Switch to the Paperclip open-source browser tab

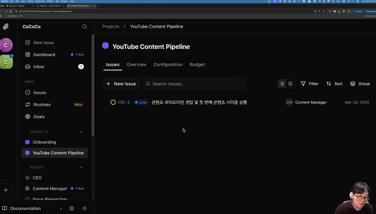(50, 6)
